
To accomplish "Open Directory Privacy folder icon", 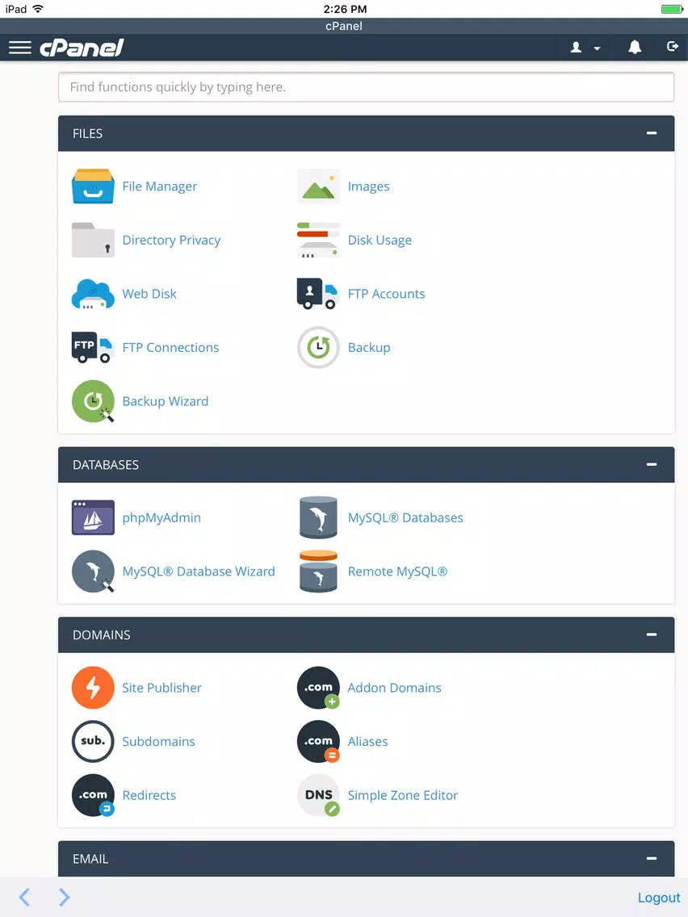I will pos(93,240).
